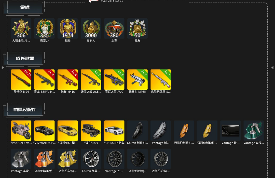The height and width of the screenshot is (178, 275).
Task: Click the 战损 gold badge showing 1974
Action: click(68, 29)
